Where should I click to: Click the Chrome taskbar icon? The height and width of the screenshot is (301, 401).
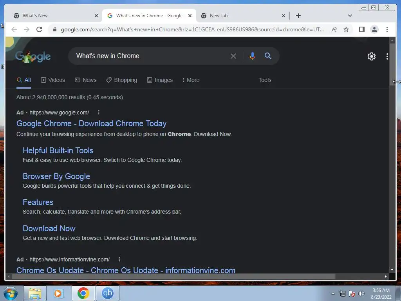83,293
